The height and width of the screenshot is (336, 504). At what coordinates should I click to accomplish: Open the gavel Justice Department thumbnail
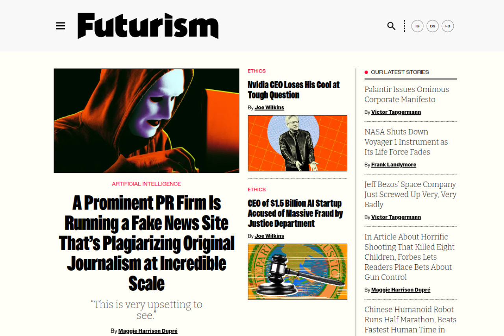click(x=297, y=271)
